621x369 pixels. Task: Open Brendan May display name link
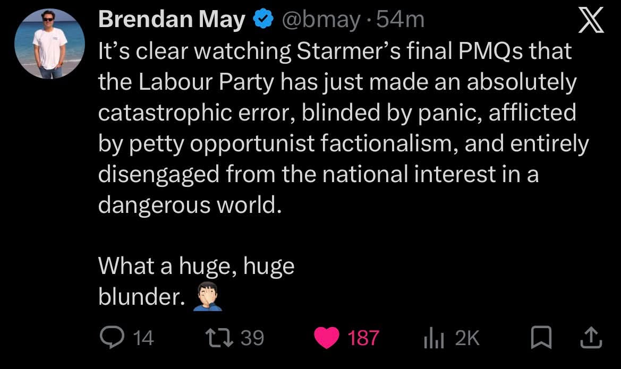click(x=172, y=20)
